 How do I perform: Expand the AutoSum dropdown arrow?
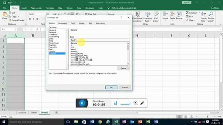tap(199, 13)
